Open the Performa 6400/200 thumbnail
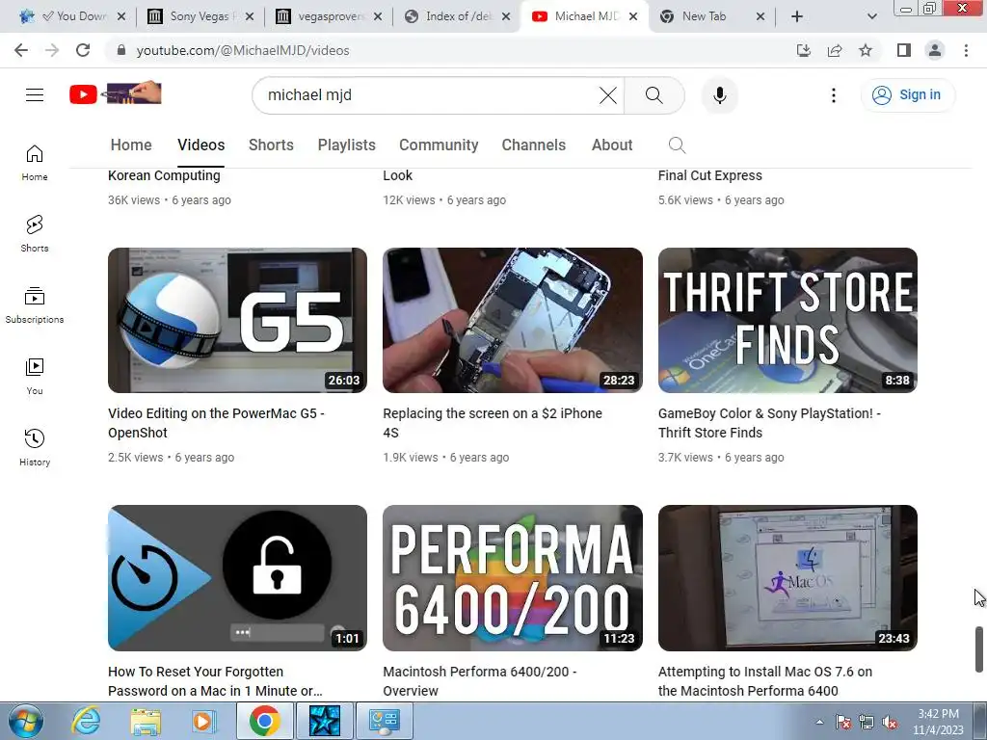Viewport: 987px width, 740px height. click(x=513, y=578)
